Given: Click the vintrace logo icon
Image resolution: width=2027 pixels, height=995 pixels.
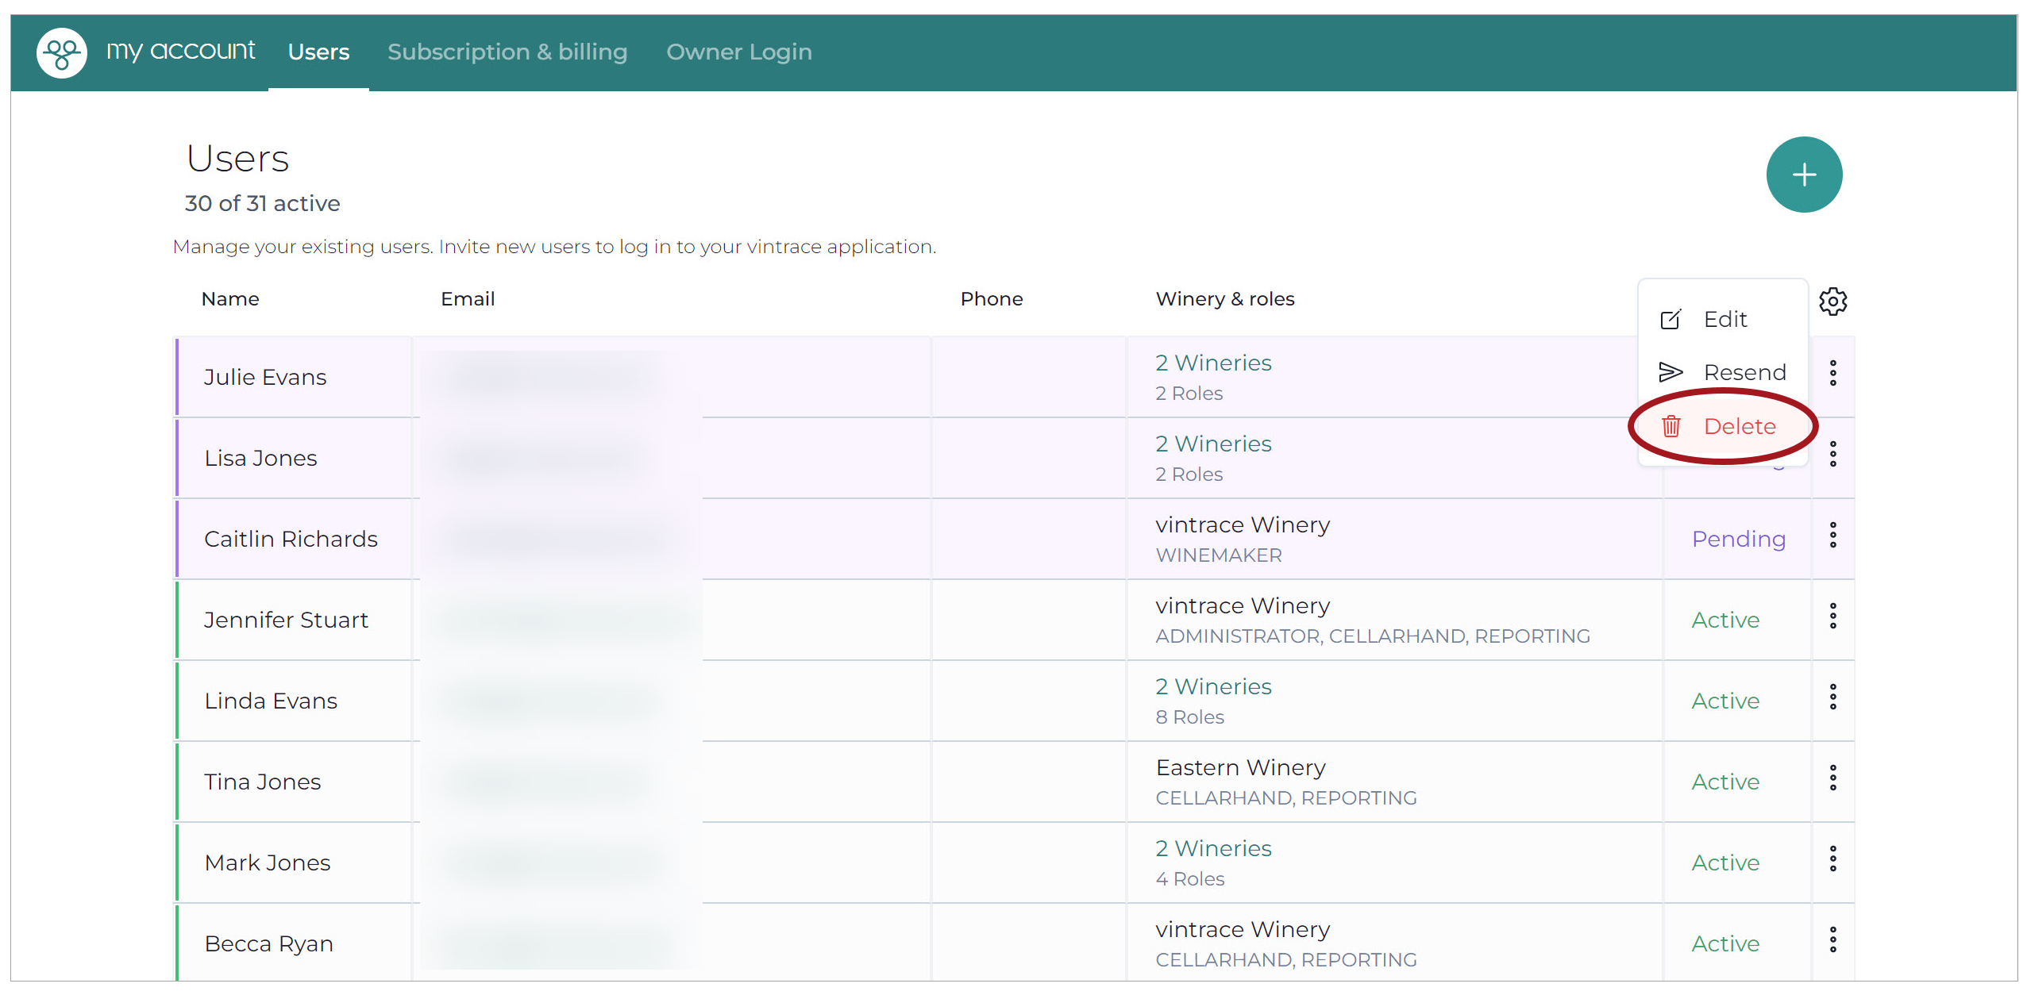Looking at the screenshot, I should 62,53.
